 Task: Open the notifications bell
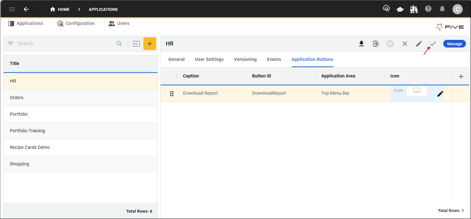(442, 9)
